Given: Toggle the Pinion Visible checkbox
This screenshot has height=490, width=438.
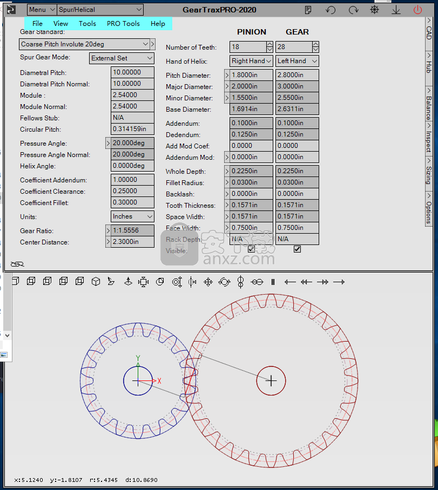Looking at the screenshot, I should (251, 249).
